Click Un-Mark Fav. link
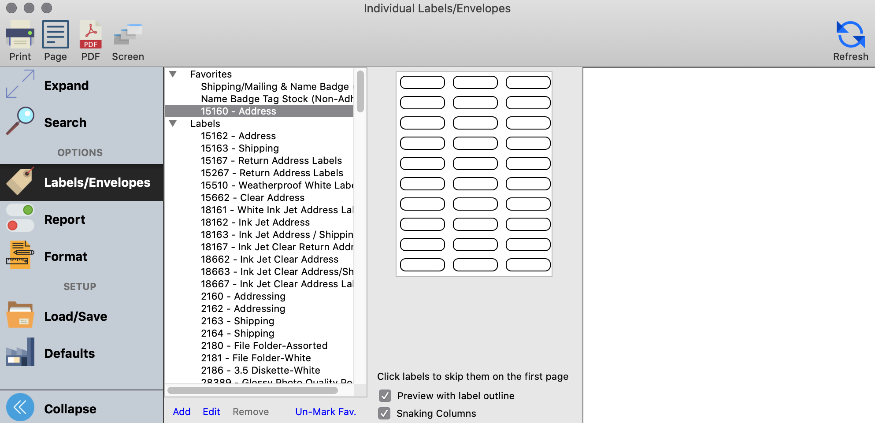The height and width of the screenshot is (423, 875). (x=326, y=412)
